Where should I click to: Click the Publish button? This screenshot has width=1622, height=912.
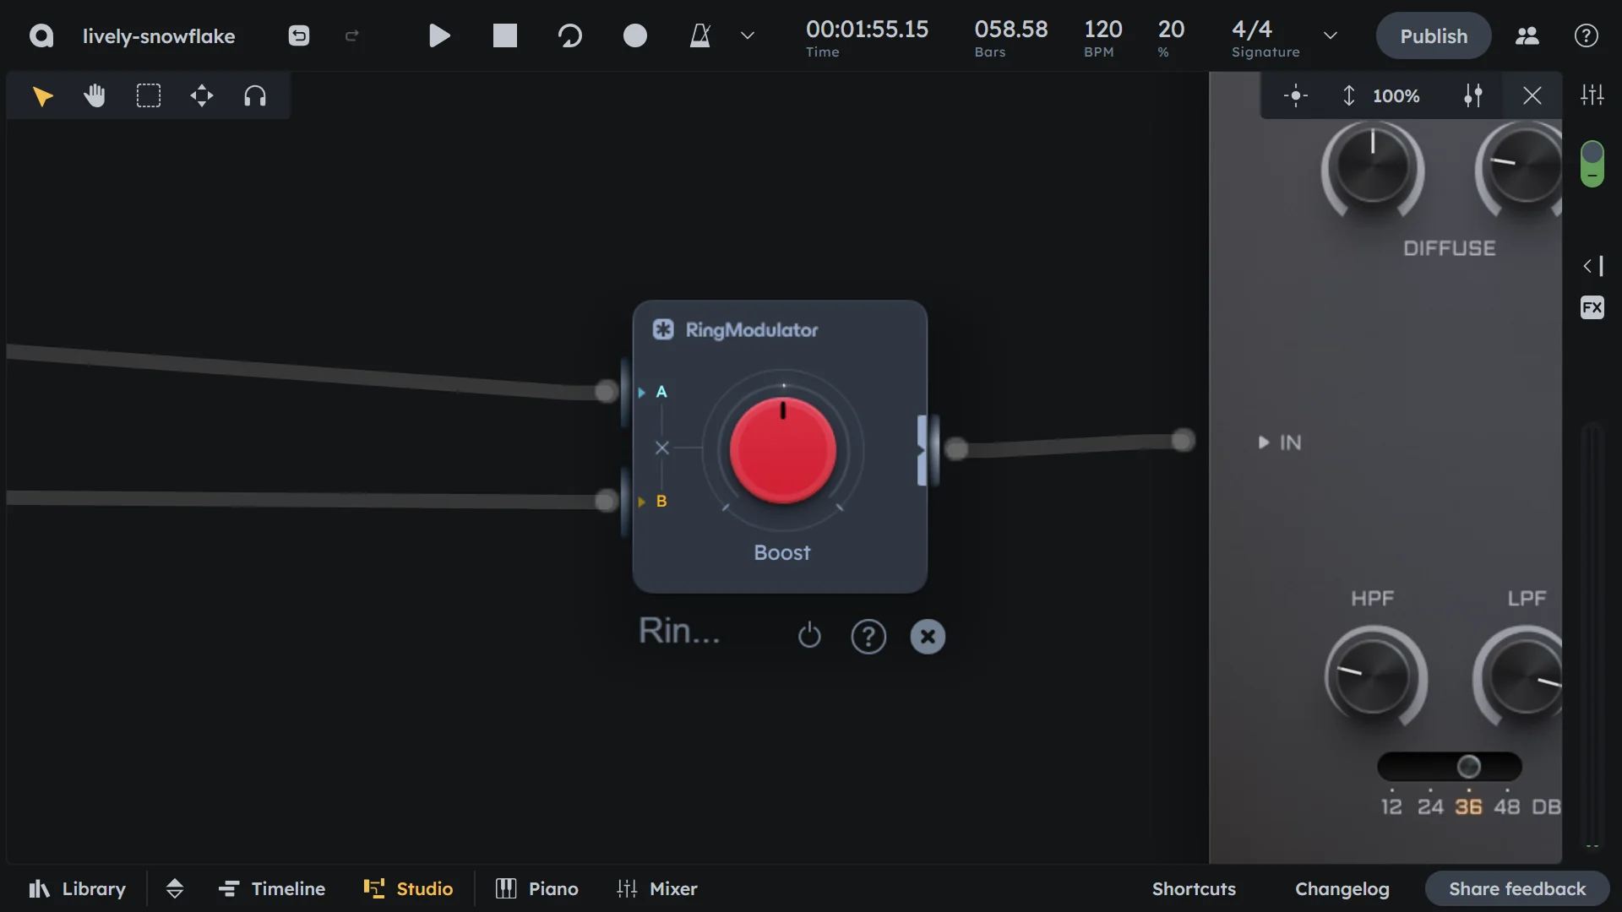click(x=1433, y=35)
